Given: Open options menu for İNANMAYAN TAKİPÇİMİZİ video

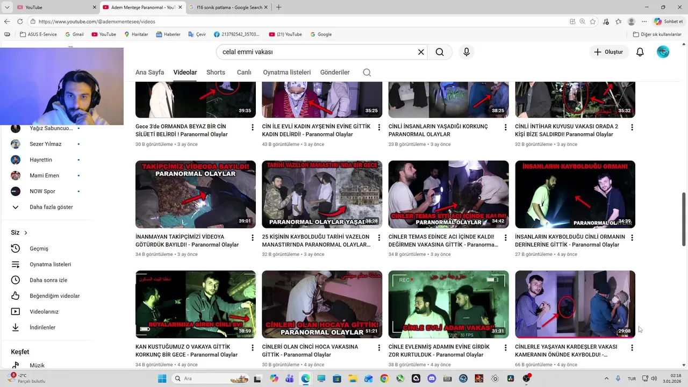Looking at the screenshot, I should click(x=253, y=238).
